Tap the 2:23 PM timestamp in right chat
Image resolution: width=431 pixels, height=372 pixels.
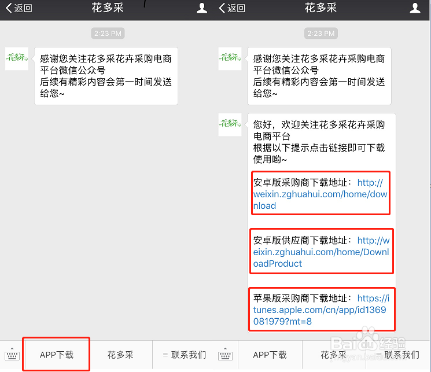(x=321, y=34)
